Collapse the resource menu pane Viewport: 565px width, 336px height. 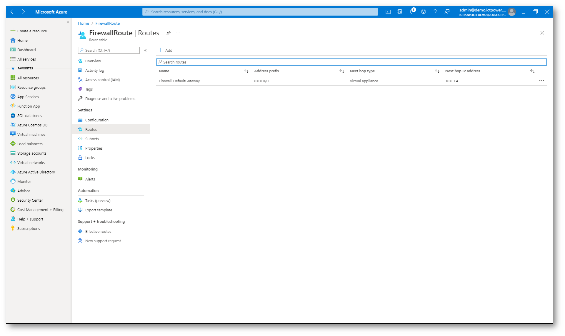(x=145, y=50)
